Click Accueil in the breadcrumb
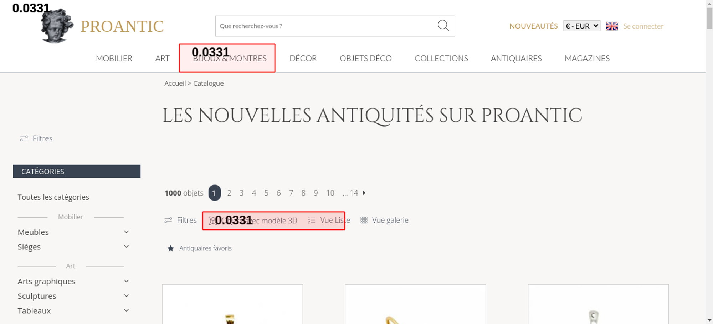 pyautogui.click(x=175, y=83)
